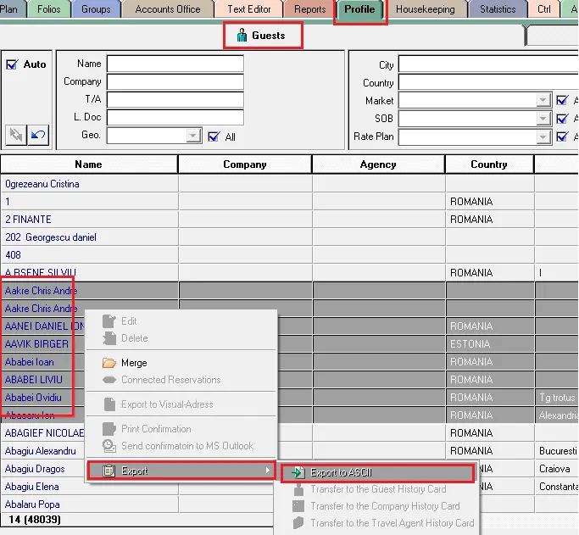Open the Geo. dropdown arrow

click(x=192, y=136)
